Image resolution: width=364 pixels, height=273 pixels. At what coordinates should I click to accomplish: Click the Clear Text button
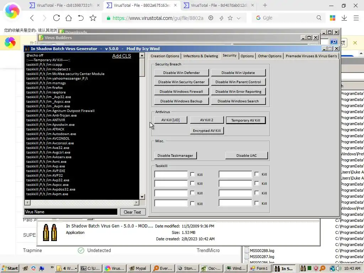point(133,212)
